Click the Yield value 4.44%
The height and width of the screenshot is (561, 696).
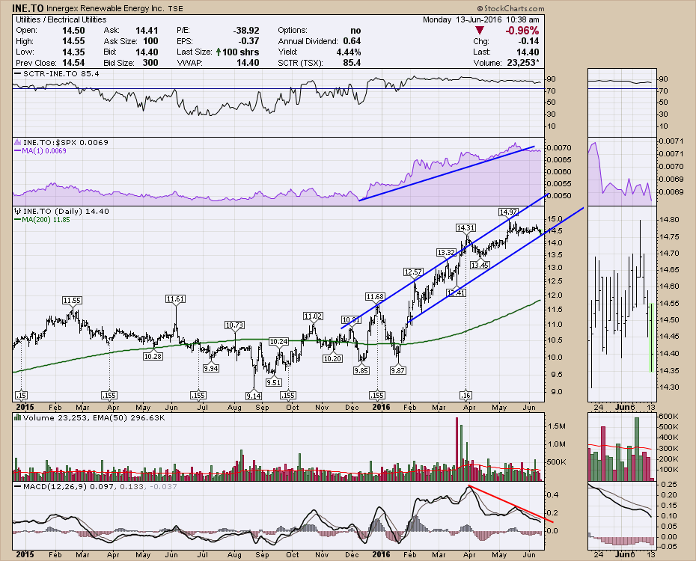coord(349,52)
